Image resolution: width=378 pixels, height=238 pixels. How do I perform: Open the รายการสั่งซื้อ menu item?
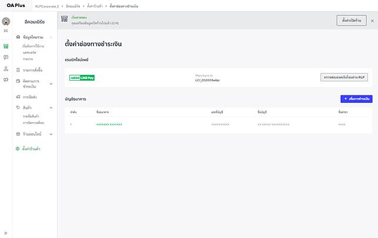point(32,70)
